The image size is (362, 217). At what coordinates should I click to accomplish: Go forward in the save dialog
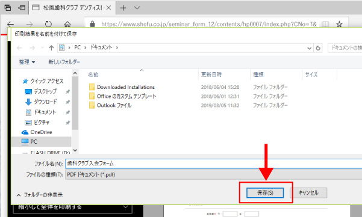[33, 47]
